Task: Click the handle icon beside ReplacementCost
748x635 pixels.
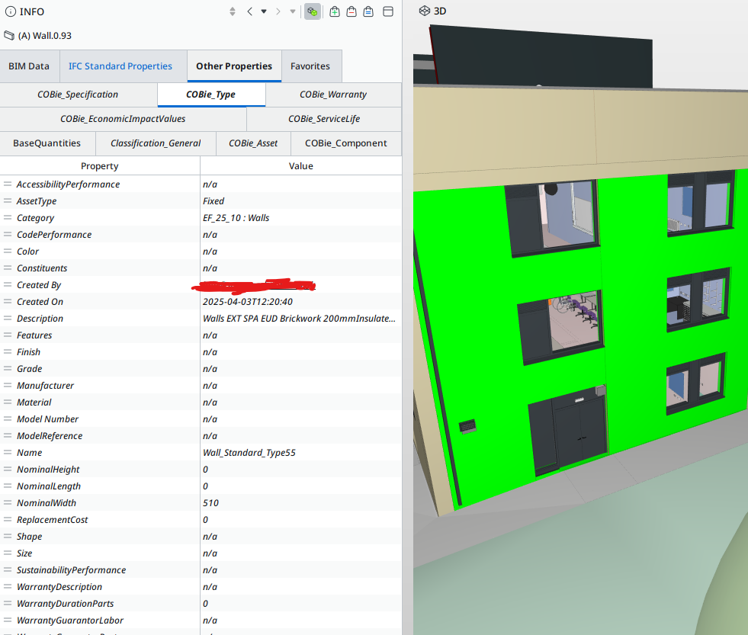Action: tap(8, 520)
